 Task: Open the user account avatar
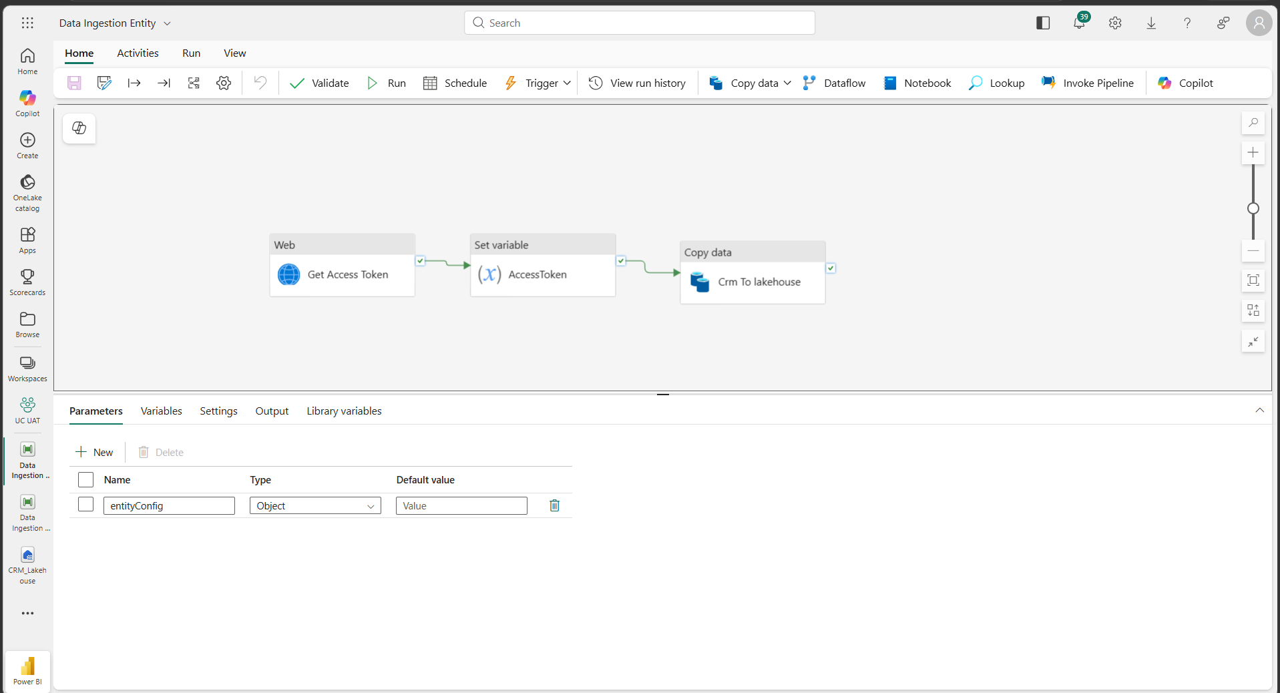pos(1259,23)
